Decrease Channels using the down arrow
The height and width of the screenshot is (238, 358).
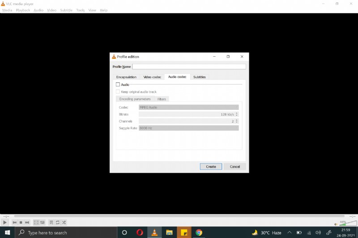tap(237, 122)
